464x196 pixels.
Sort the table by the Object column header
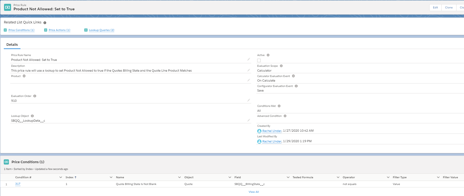189,177
